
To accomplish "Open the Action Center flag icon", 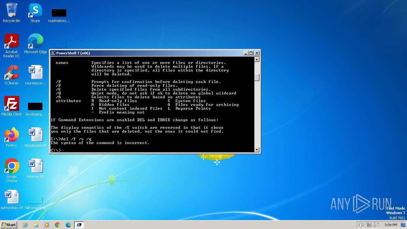I will click(377, 225).
